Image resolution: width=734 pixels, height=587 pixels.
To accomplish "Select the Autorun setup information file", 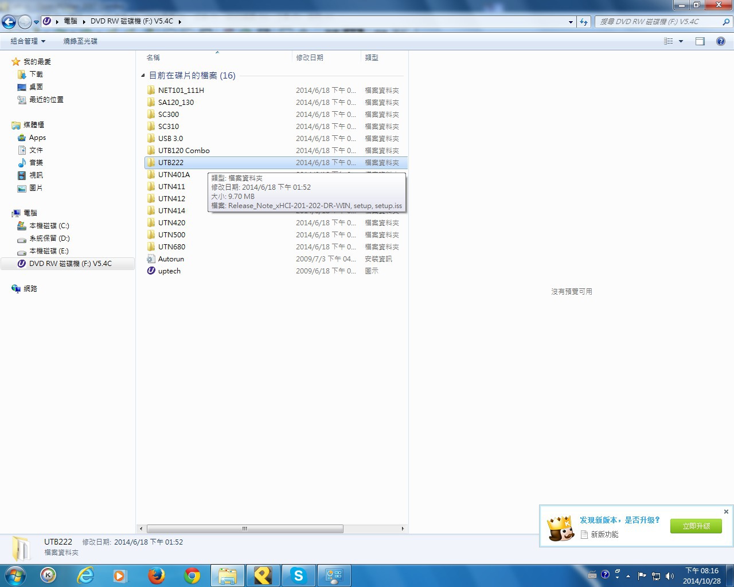I will point(276,259).
